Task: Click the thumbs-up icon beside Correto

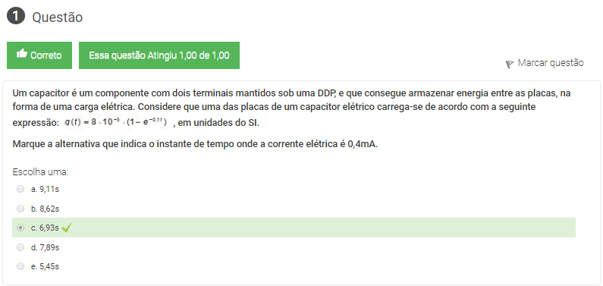Action: point(22,54)
